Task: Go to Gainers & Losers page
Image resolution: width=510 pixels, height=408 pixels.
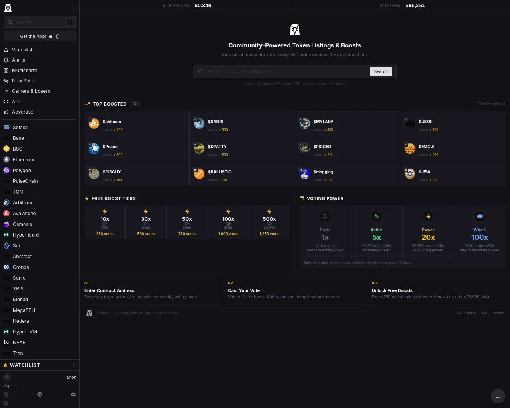Action: pos(31,91)
